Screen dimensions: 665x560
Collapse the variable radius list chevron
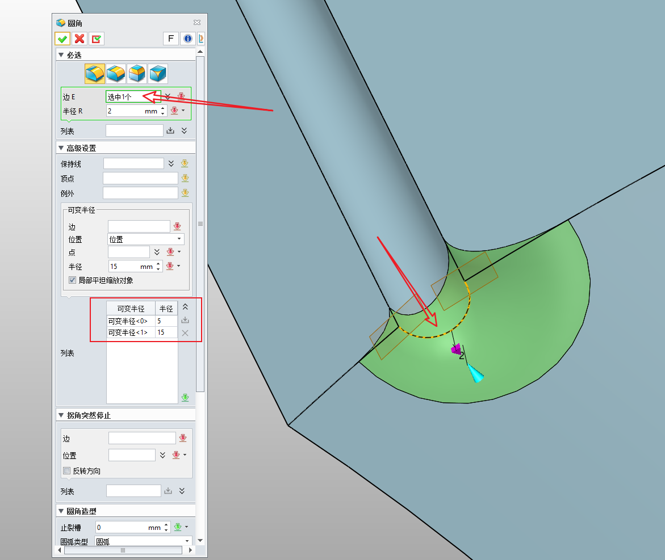click(x=185, y=306)
